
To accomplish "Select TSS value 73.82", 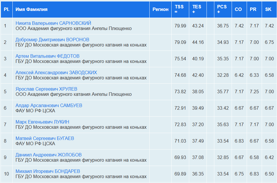I will 180,91.
